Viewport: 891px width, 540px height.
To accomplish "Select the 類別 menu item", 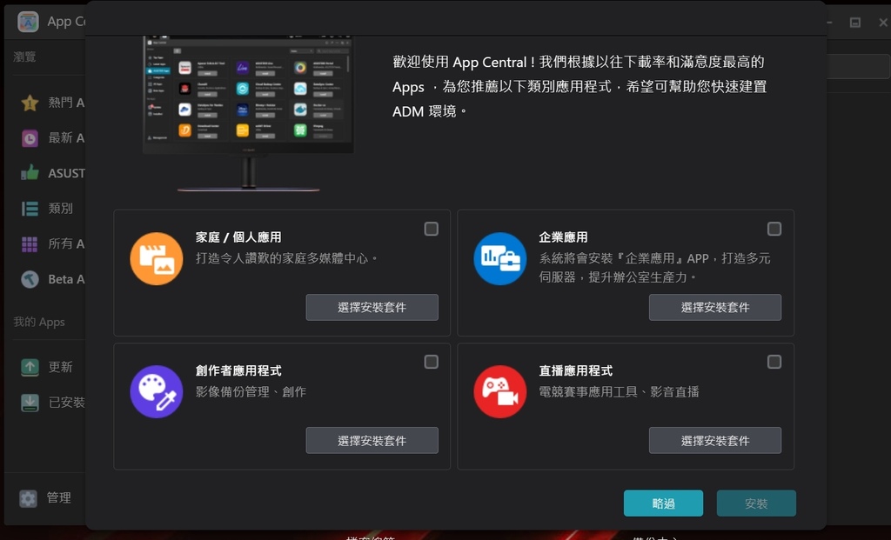I will point(60,209).
